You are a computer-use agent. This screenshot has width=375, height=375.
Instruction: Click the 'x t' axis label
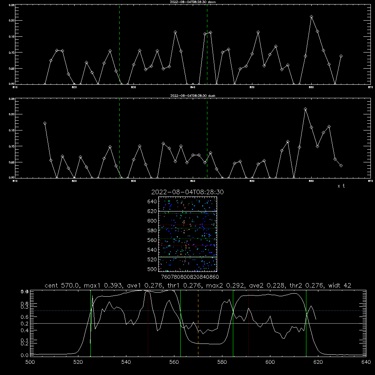[x=341, y=186]
